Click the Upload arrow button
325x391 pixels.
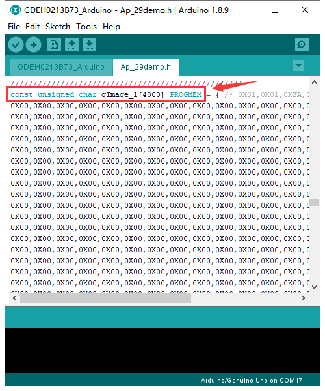pos(34,45)
